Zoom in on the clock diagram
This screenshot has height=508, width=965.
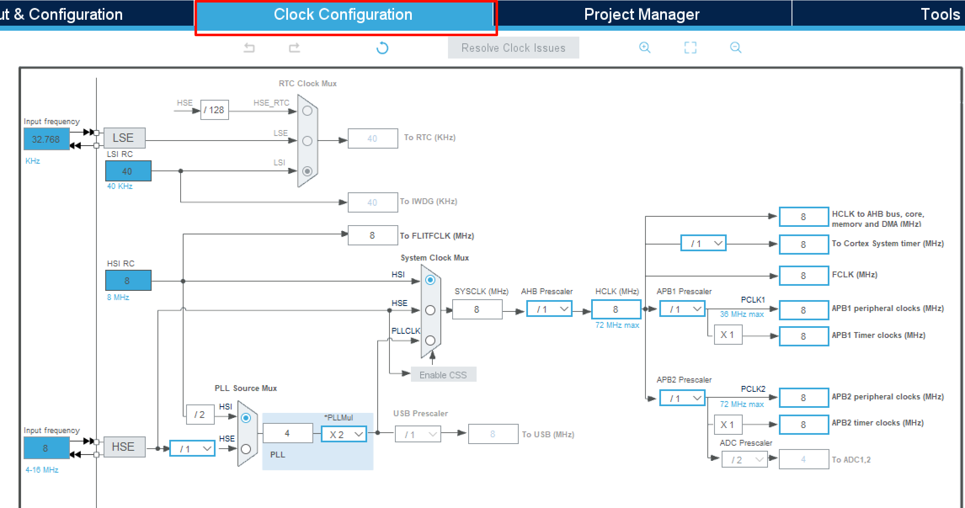tap(645, 48)
